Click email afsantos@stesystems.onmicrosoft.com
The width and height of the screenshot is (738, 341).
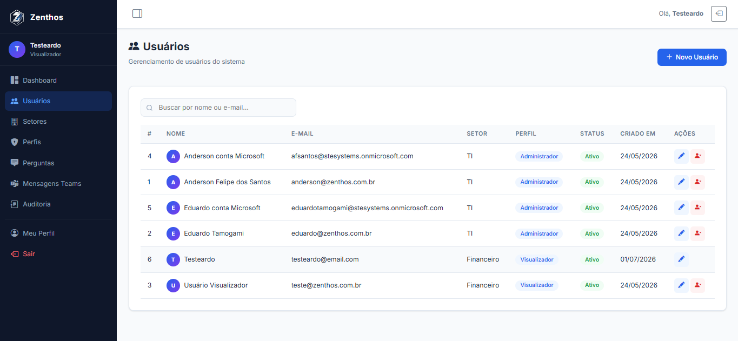[352, 156]
